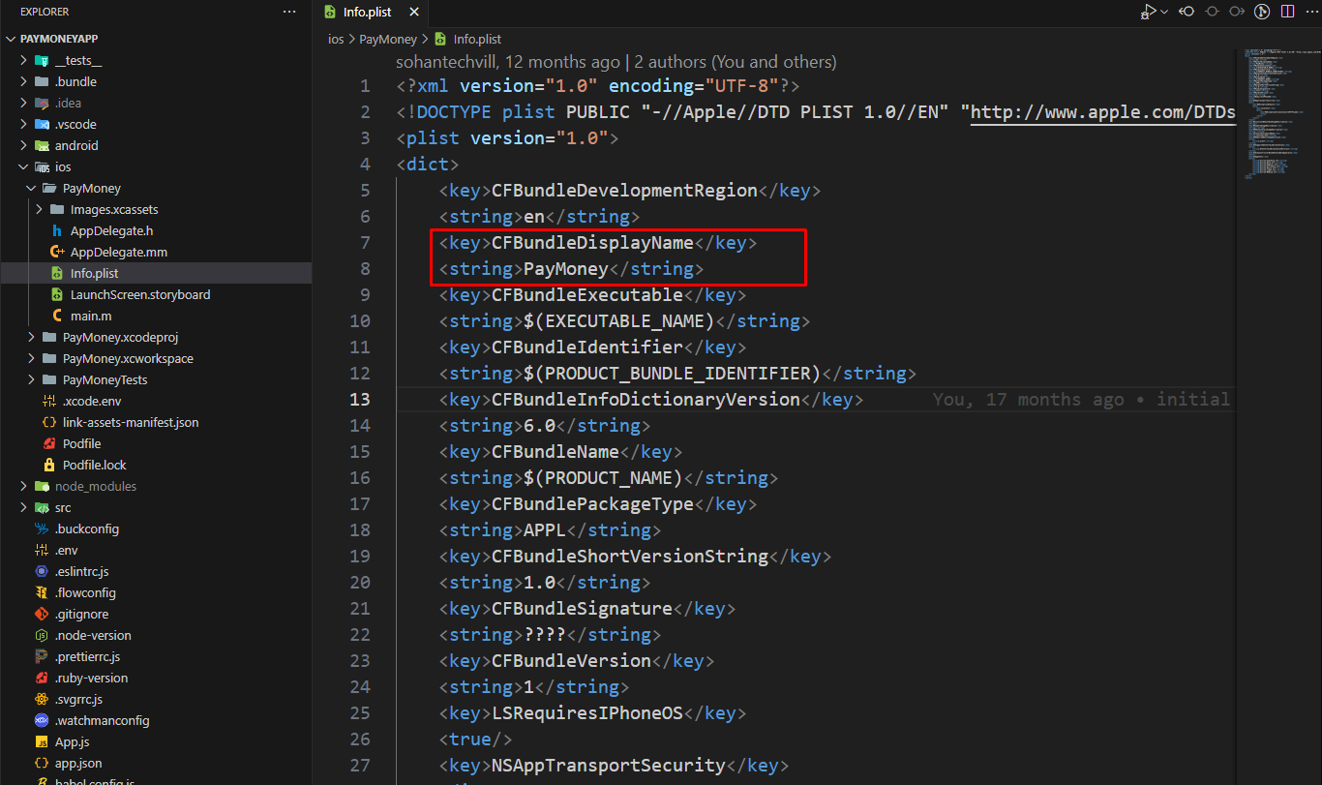The width and height of the screenshot is (1322, 785).
Task: Open the Apple DTD URL link
Action: point(1102,112)
